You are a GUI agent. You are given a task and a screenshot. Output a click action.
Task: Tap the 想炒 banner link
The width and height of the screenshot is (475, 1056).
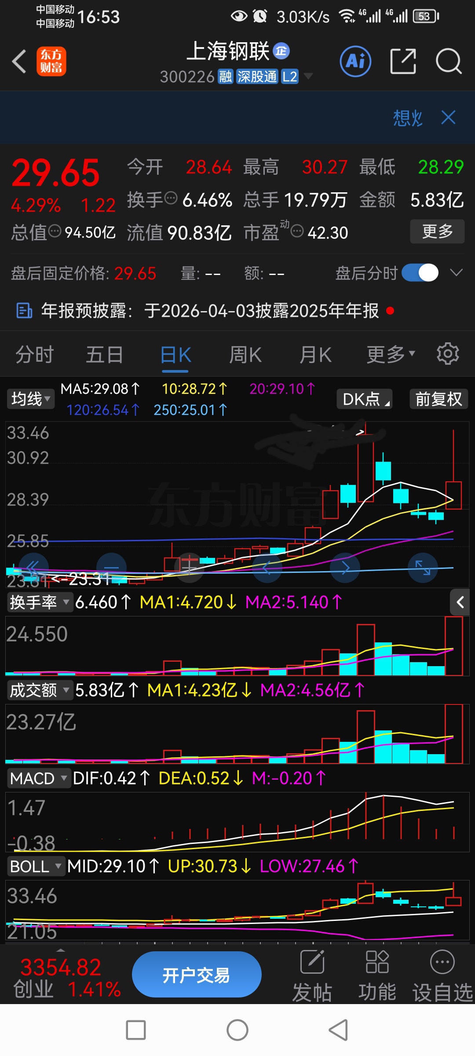pos(408,118)
